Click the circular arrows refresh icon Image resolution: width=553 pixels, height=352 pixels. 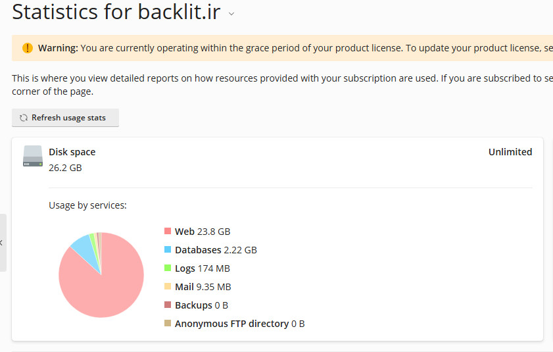click(x=24, y=118)
